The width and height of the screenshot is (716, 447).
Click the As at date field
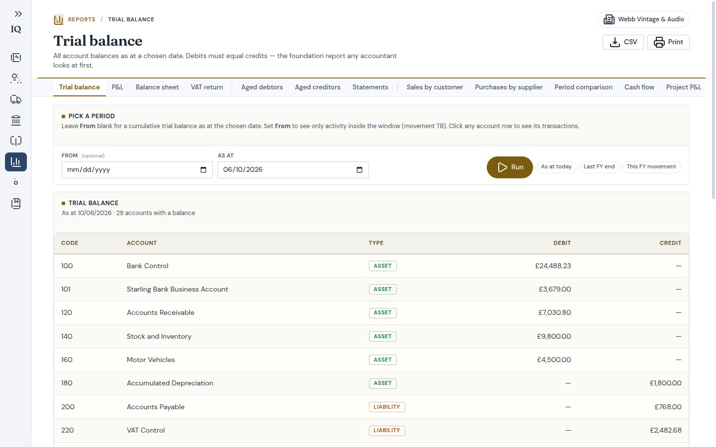coord(293,170)
